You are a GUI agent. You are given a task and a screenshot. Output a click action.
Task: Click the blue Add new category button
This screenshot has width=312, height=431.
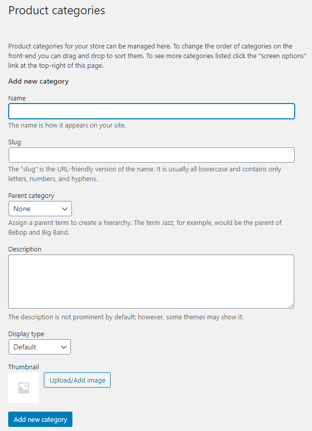click(x=40, y=419)
